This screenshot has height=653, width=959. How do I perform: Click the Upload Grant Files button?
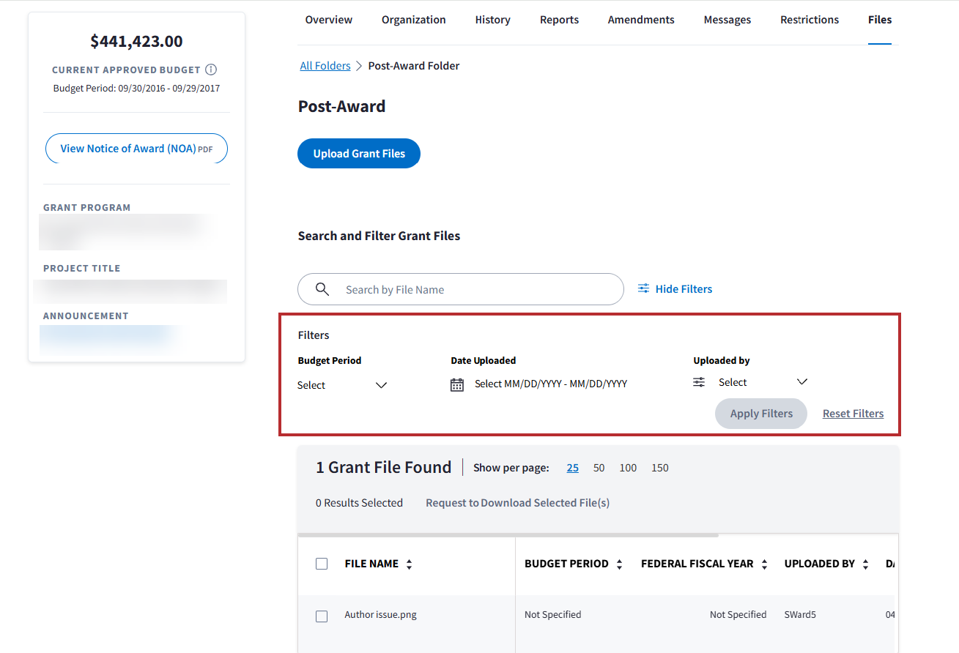tap(359, 154)
